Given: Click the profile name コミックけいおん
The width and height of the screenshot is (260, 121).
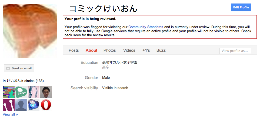Looking at the screenshot, I should [103, 8].
